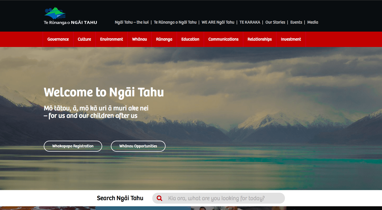382x210 pixels.
Task: Go to Our Stories
Action: [275, 22]
